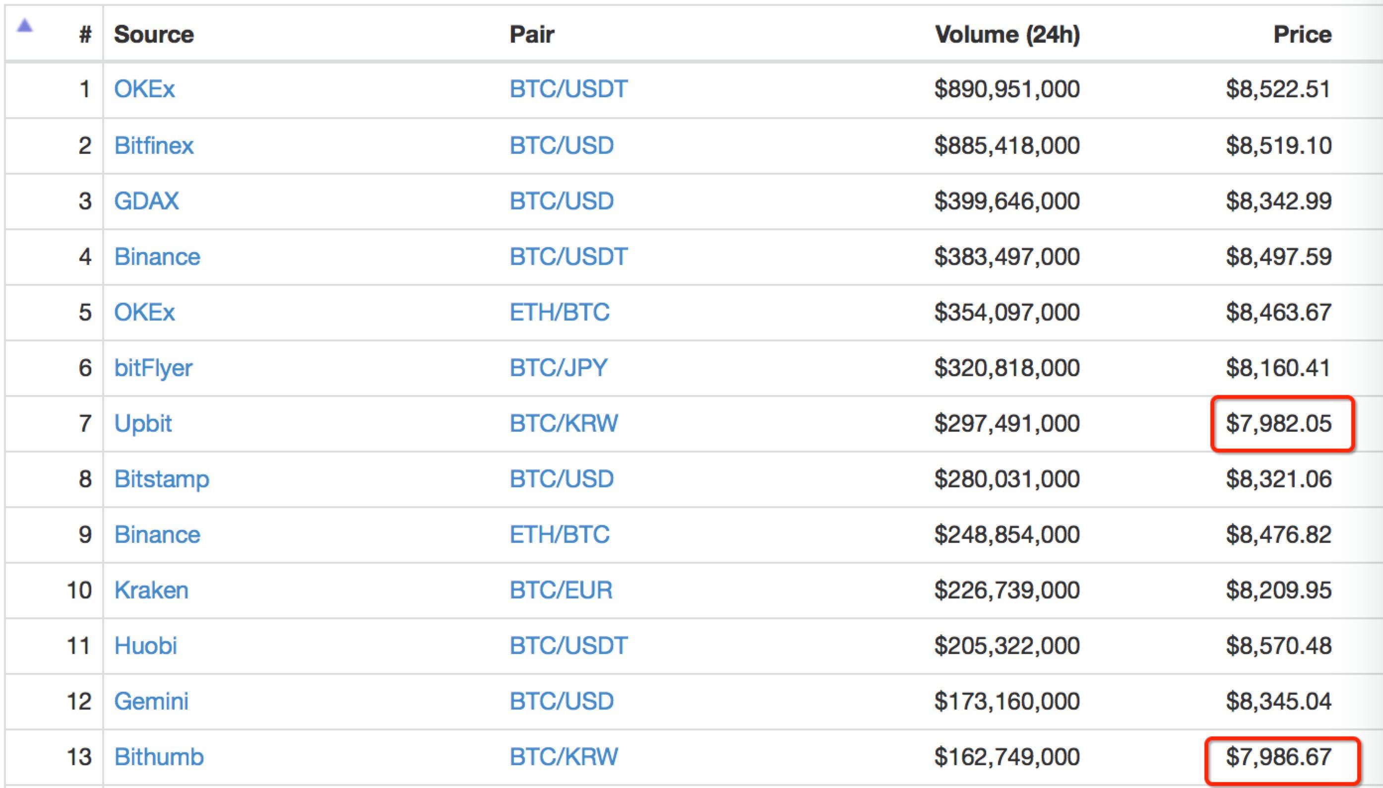This screenshot has width=1383, height=788.
Task: Open the Bitstamp exchange link
Action: pyautogui.click(x=162, y=480)
